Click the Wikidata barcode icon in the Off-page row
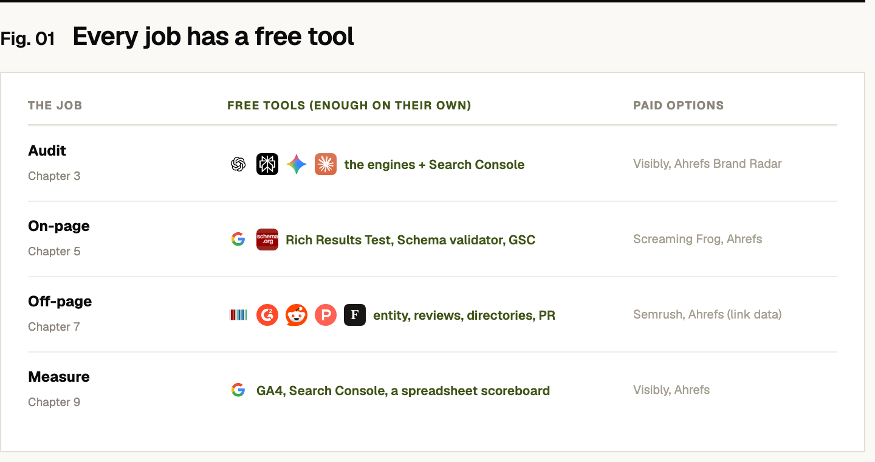875x462 pixels. 238,315
